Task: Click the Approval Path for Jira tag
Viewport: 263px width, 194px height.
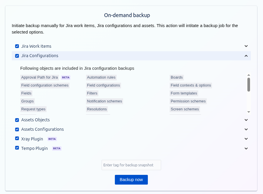Action: (39, 77)
